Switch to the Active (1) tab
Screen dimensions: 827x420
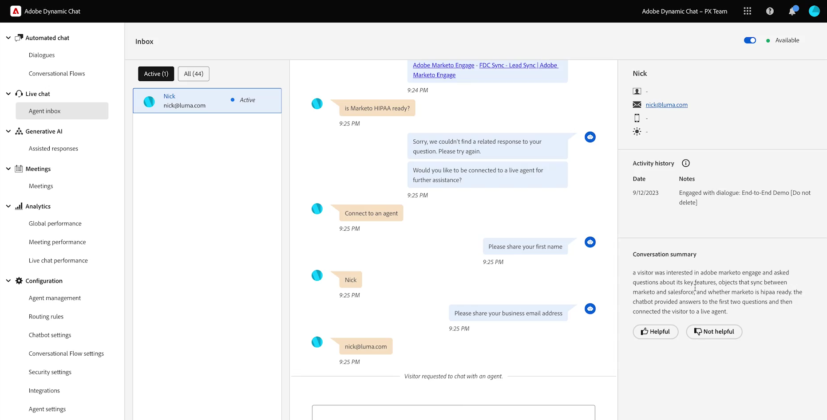tap(156, 74)
